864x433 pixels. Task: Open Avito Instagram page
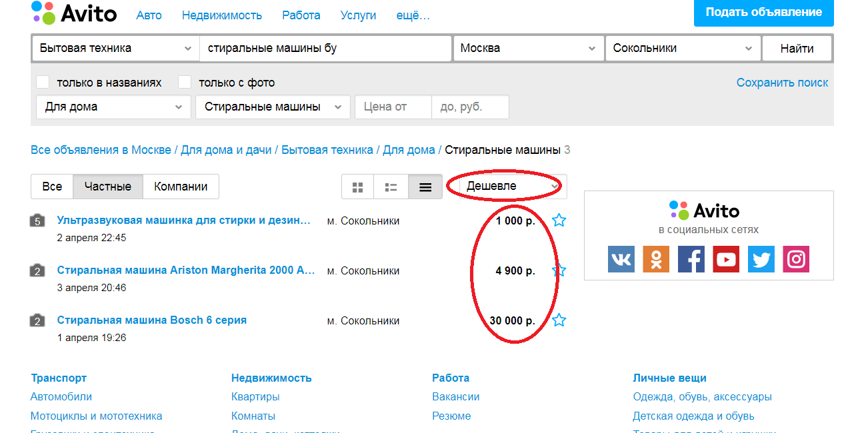796,259
